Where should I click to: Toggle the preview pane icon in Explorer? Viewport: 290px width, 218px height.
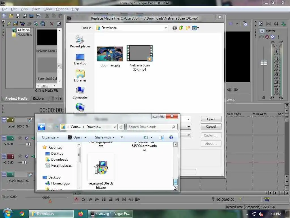click(161, 137)
